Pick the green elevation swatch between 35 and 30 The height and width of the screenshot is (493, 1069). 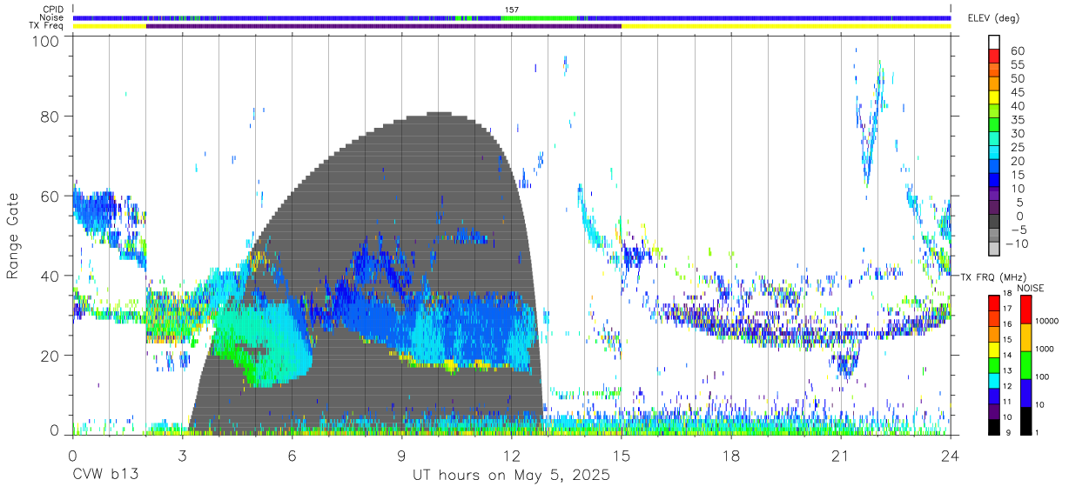click(994, 126)
